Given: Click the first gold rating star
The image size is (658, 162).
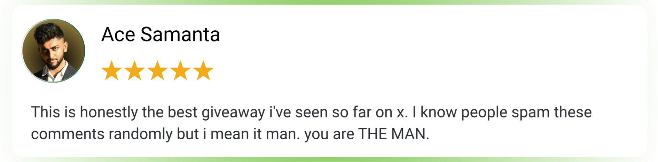Looking at the screenshot, I should [112, 71].
